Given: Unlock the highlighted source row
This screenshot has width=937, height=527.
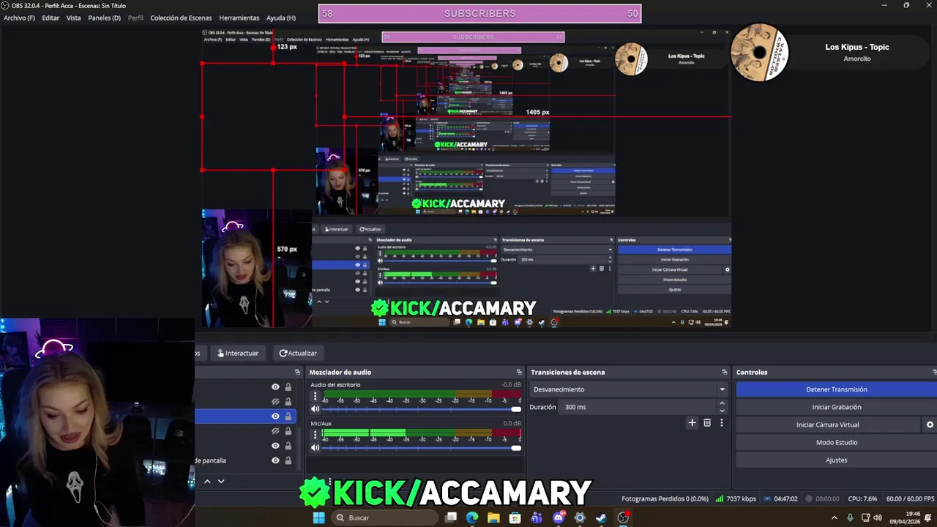Looking at the screenshot, I should (x=288, y=416).
